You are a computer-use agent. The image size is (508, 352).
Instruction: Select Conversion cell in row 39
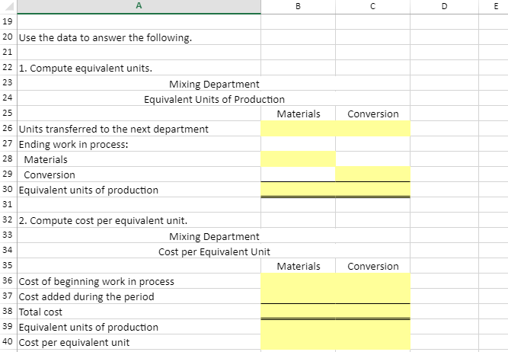[372, 327]
